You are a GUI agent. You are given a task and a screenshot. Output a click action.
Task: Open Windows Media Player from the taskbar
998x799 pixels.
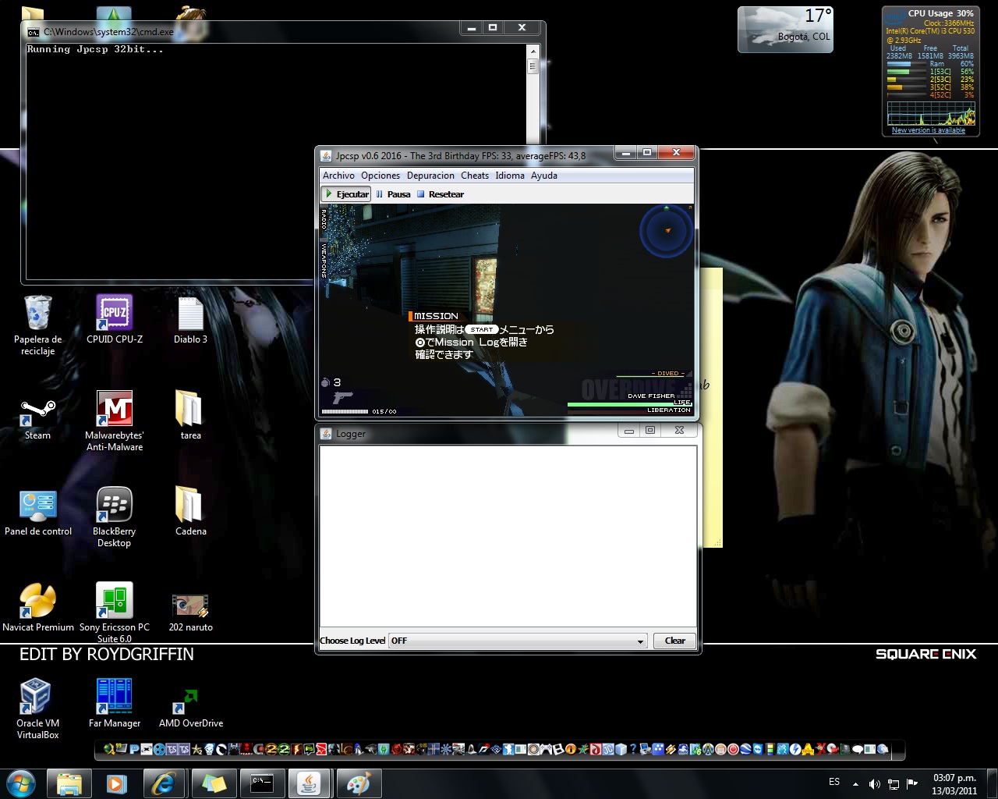pyautogui.click(x=116, y=783)
